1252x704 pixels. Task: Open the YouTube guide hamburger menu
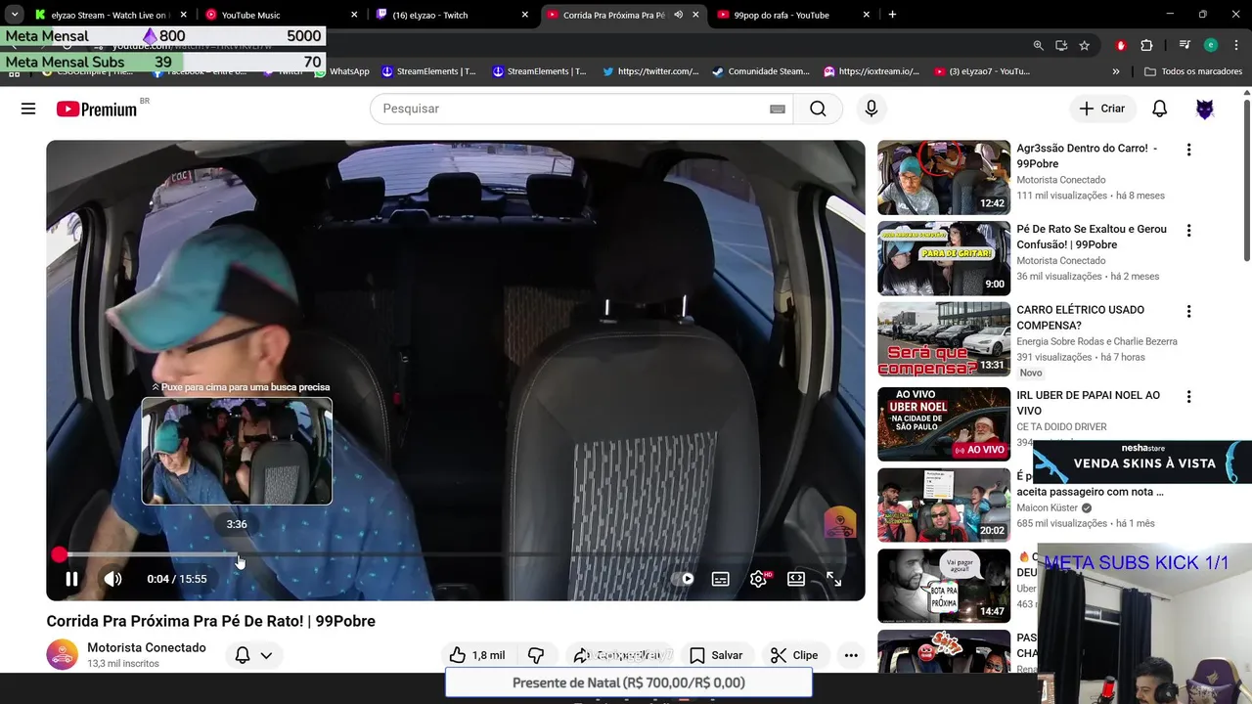[x=28, y=109]
